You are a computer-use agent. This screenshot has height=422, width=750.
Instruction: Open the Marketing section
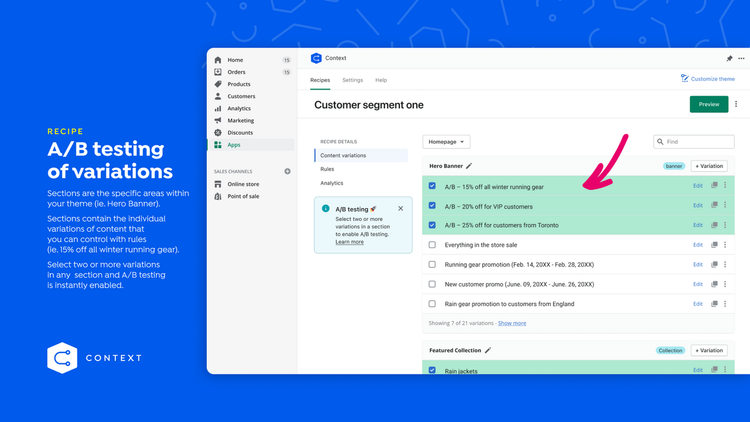point(240,120)
